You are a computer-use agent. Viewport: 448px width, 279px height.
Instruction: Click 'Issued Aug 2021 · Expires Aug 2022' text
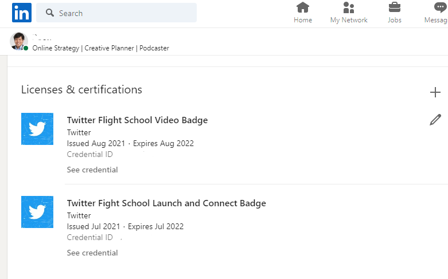tap(130, 143)
